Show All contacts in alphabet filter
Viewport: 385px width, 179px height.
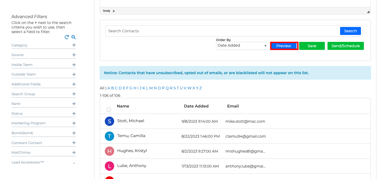coord(102,88)
